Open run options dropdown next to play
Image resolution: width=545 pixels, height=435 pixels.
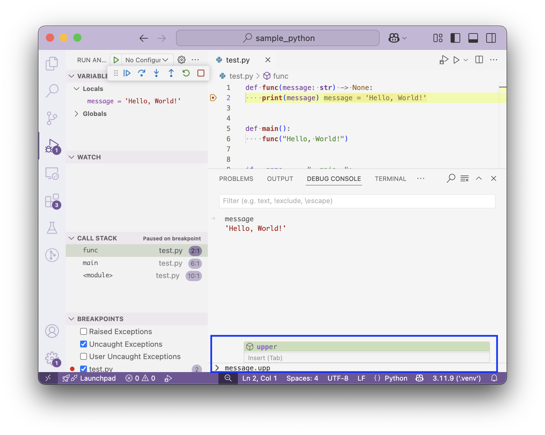point(466,60)
